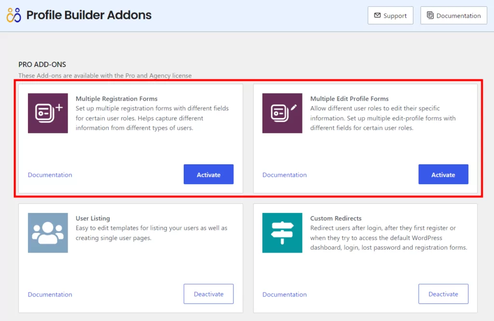Deactivate the User Listing add-on
Image resolution: width=494 pixels, height=321 pixels.
208,294
